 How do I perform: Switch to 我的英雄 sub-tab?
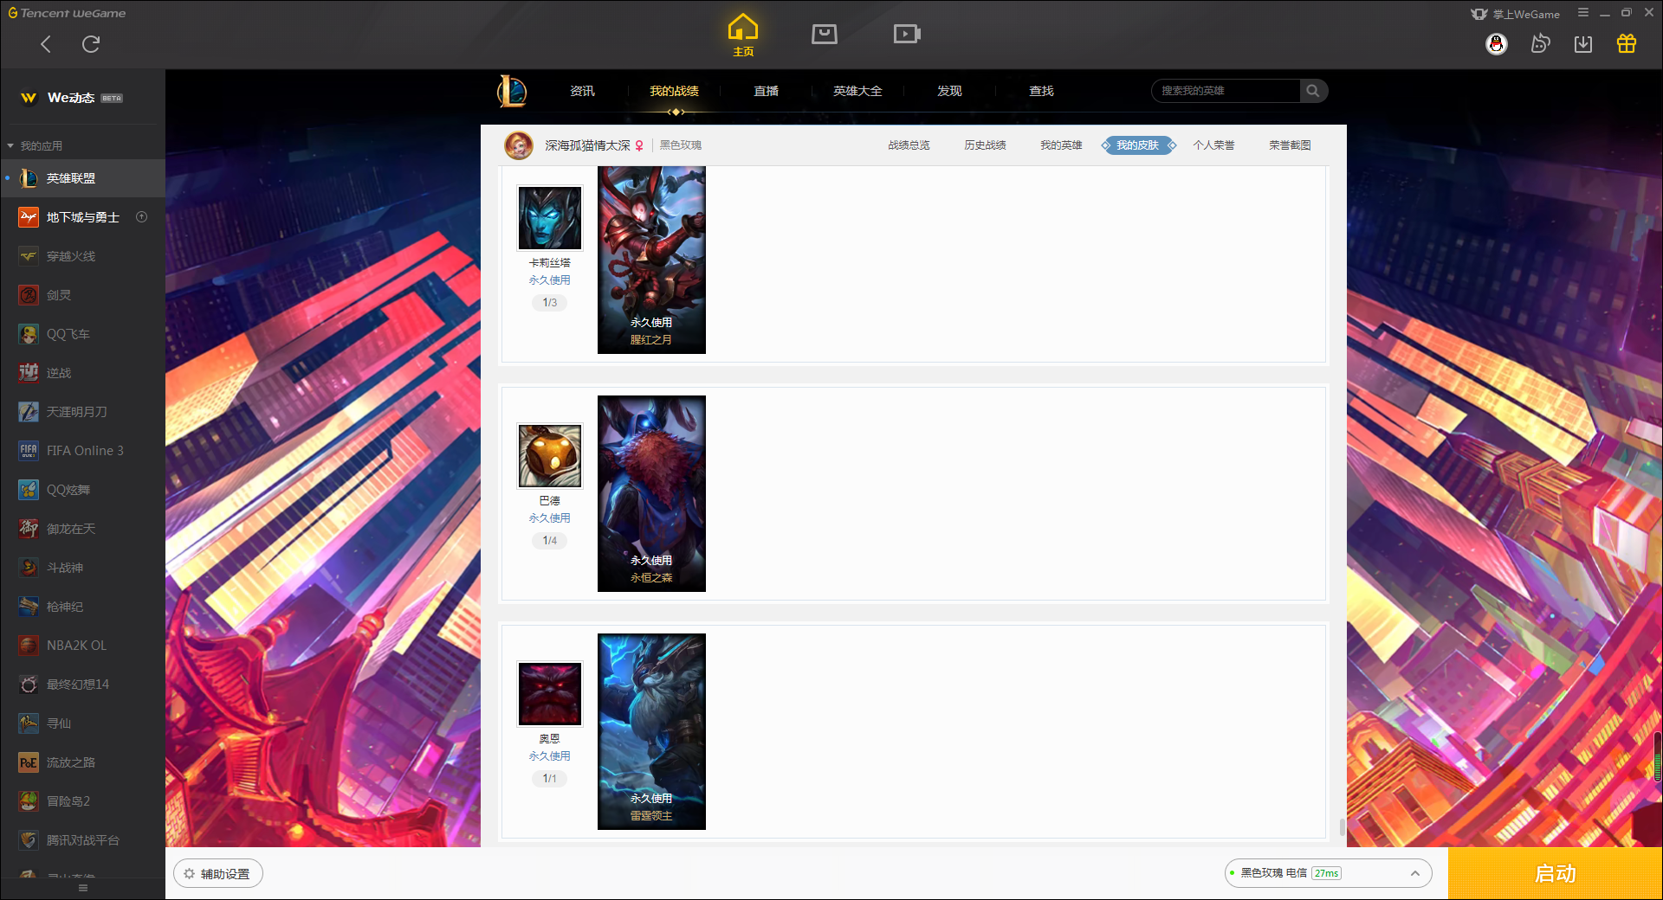coord(1061,145)
